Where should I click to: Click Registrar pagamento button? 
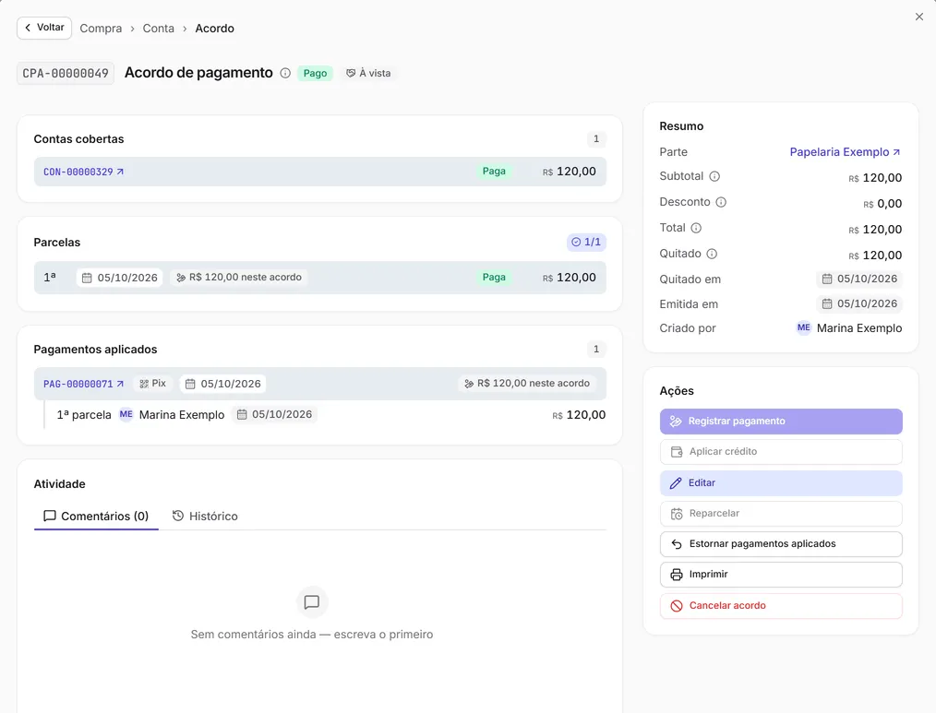click(x=781, y=422)
